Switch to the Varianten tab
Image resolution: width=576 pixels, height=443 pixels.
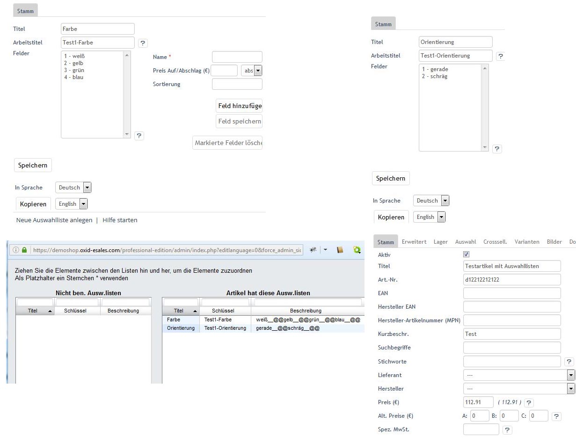tap(527, 242)
